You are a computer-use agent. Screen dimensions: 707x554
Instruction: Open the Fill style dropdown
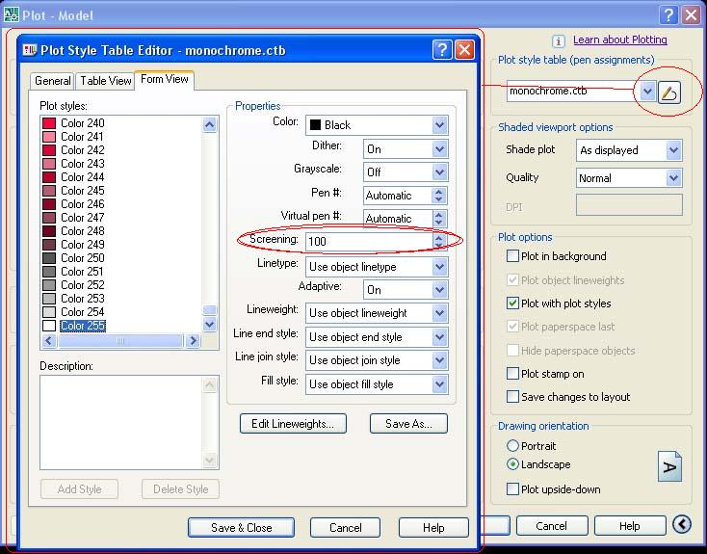click(x=377, y=384)
